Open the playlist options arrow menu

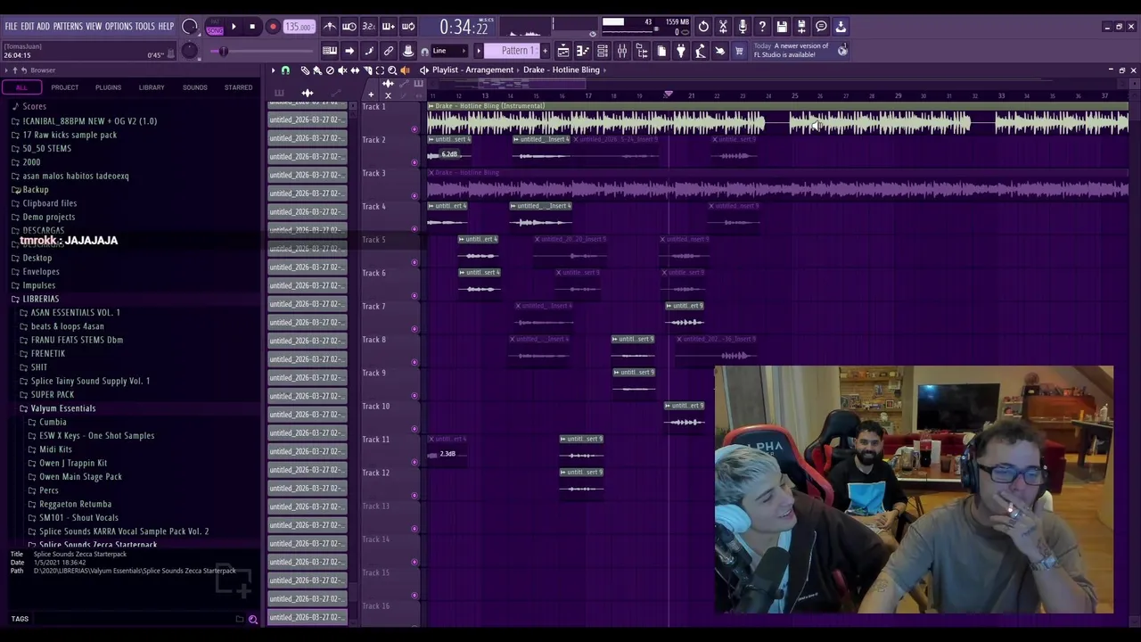pyautogui.click(x=274, y=70)
